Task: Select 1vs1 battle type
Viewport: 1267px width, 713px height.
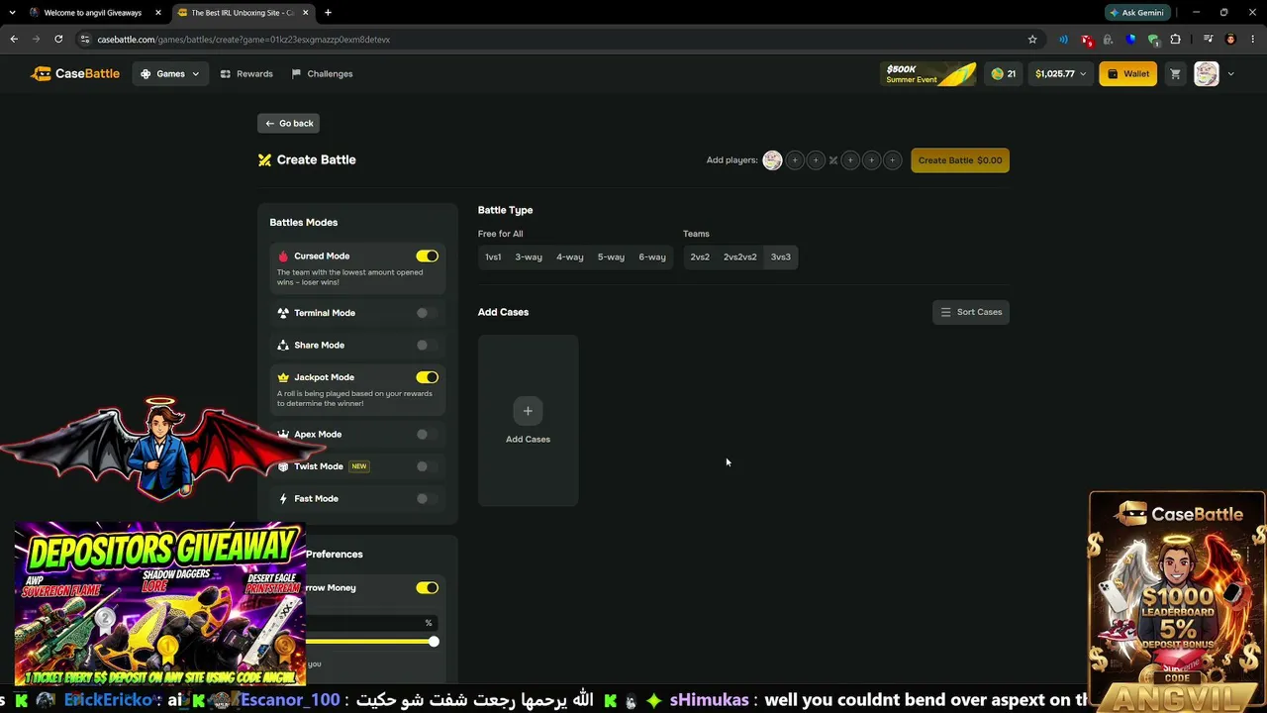Action: pyautogui.click(x=493, y=257)
